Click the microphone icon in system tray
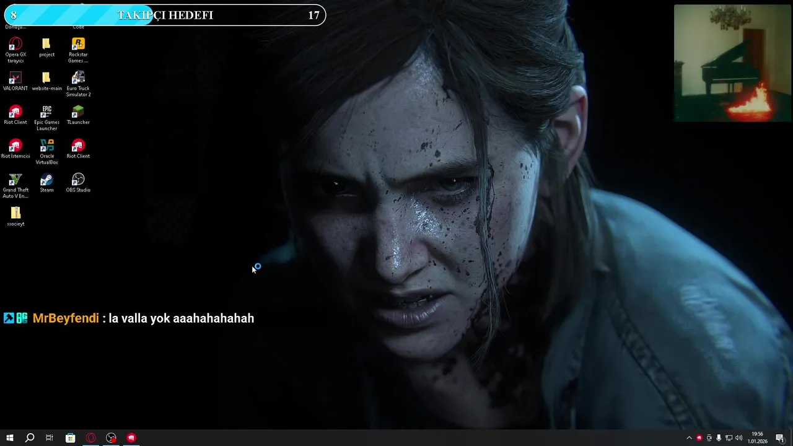This screenshot has height=446, width=793. coord(719,438)
